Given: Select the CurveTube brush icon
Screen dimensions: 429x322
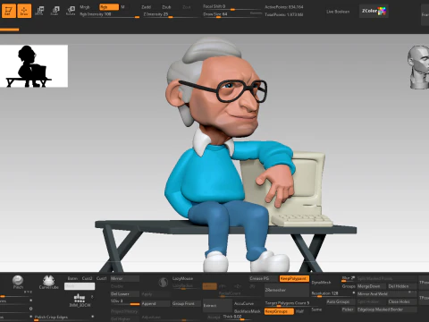Looking at the screenshot, I should 48,282.
